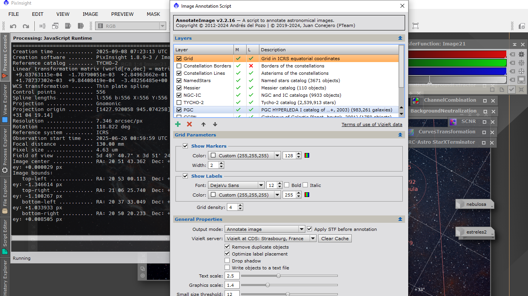Reset the blue channel in ScreenTransferFunction
The width and height of the screenshot is (528, 296).
pyautogui.click(x=512, y=71)
